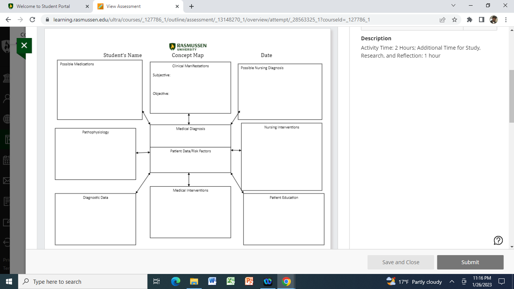The image size is (514, 289).
Task: Open the Chrome extensions puzzle icon
Action: click(469, 20)
